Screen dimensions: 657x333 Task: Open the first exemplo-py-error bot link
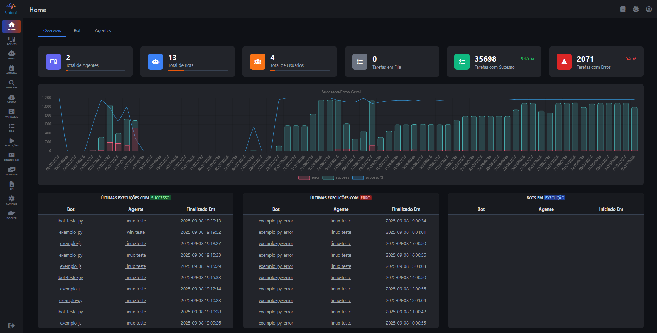click(276, 221)
